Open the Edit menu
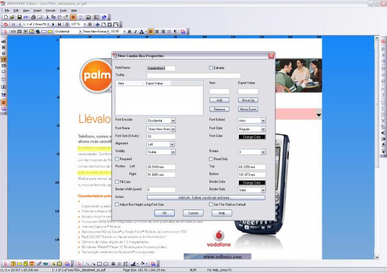The image size is (387, 273). coord(16,10)
